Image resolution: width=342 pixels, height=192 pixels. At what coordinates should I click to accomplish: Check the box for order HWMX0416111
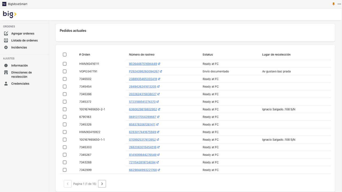click(x=65, y=64)
